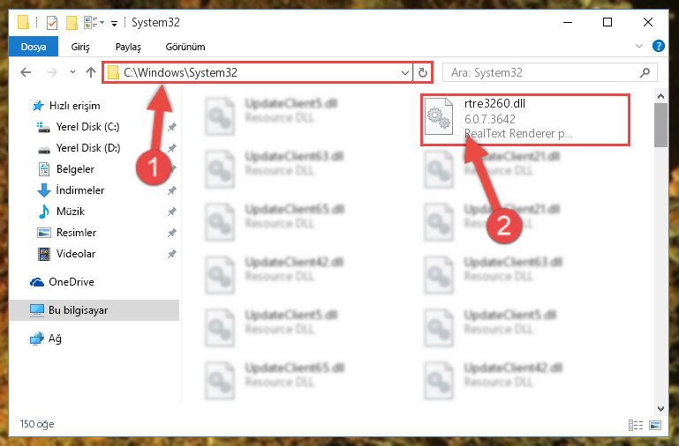The image size is (679, 446).
Task: Select the rtre3260.dll file
Action: (524, 120)
